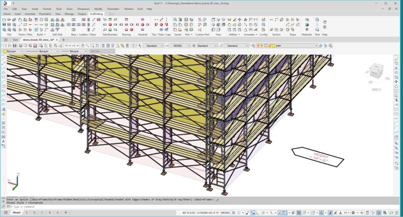Expand the ByLayer color dropdown
Viewport: 403px width, 217px height.
coord(22,51)
